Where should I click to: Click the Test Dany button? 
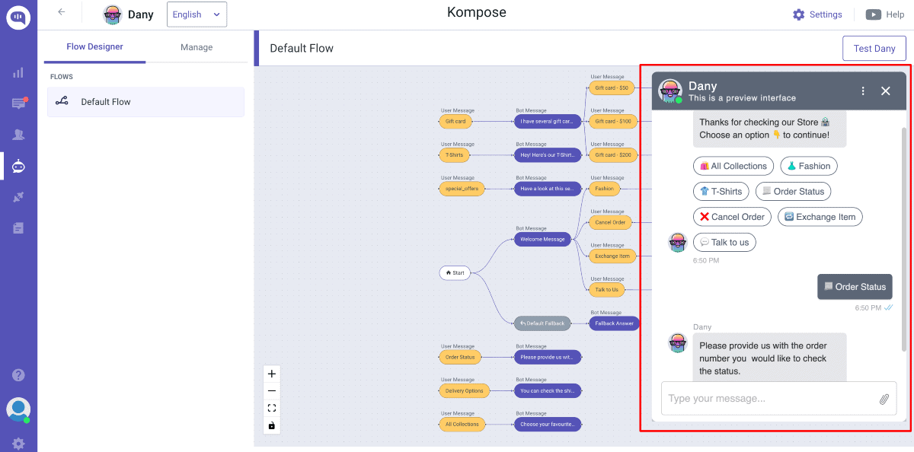pyautogui.click(x=874, y=49)
